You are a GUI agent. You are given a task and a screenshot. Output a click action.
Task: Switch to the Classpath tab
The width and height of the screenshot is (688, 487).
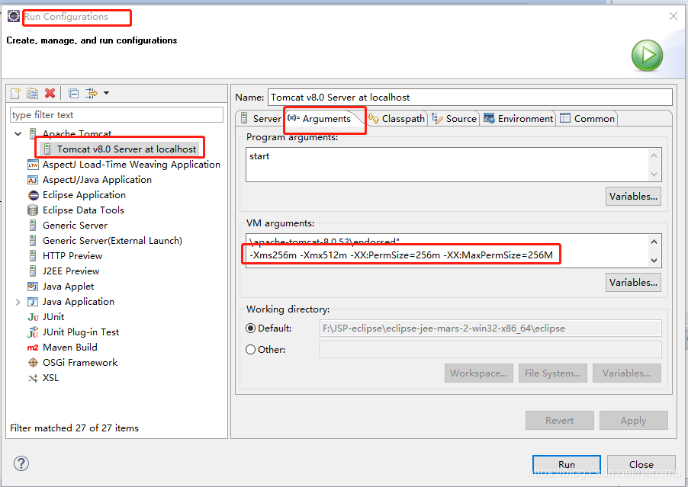(x=397, y=118)
